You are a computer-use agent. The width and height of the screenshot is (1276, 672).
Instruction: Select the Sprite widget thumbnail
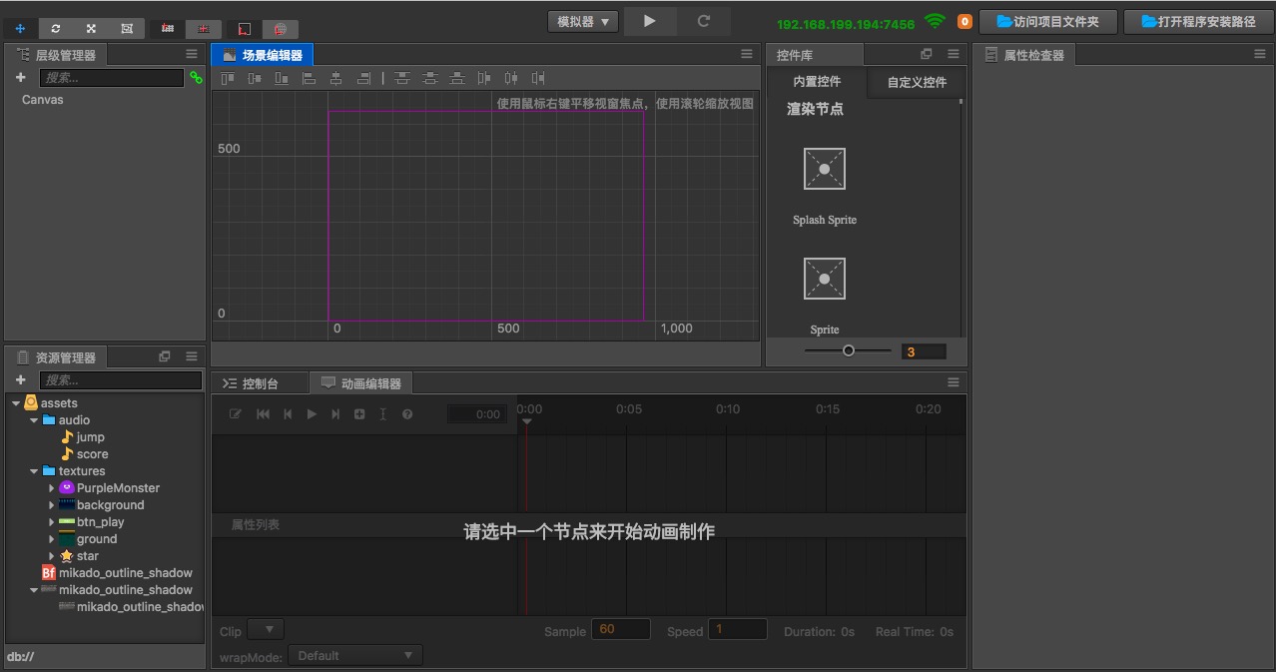[x=825, y=279]
